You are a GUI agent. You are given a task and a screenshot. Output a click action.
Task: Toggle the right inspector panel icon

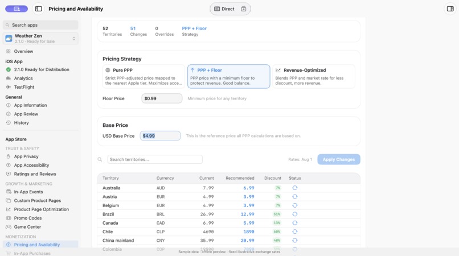click(x=450, y=9)
